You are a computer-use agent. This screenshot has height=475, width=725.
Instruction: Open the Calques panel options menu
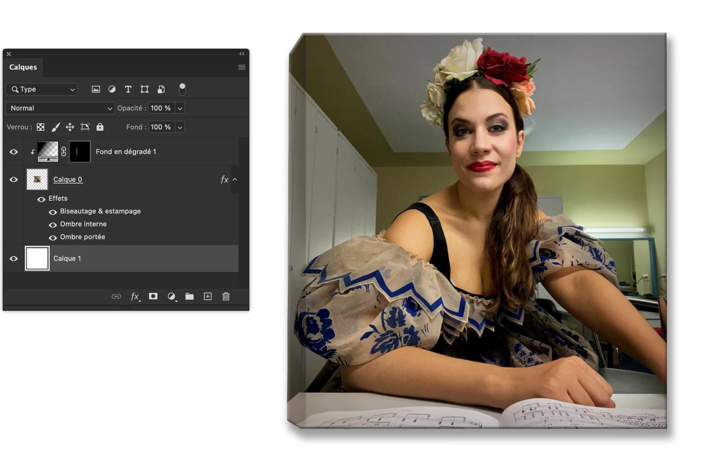pos(242,67)
